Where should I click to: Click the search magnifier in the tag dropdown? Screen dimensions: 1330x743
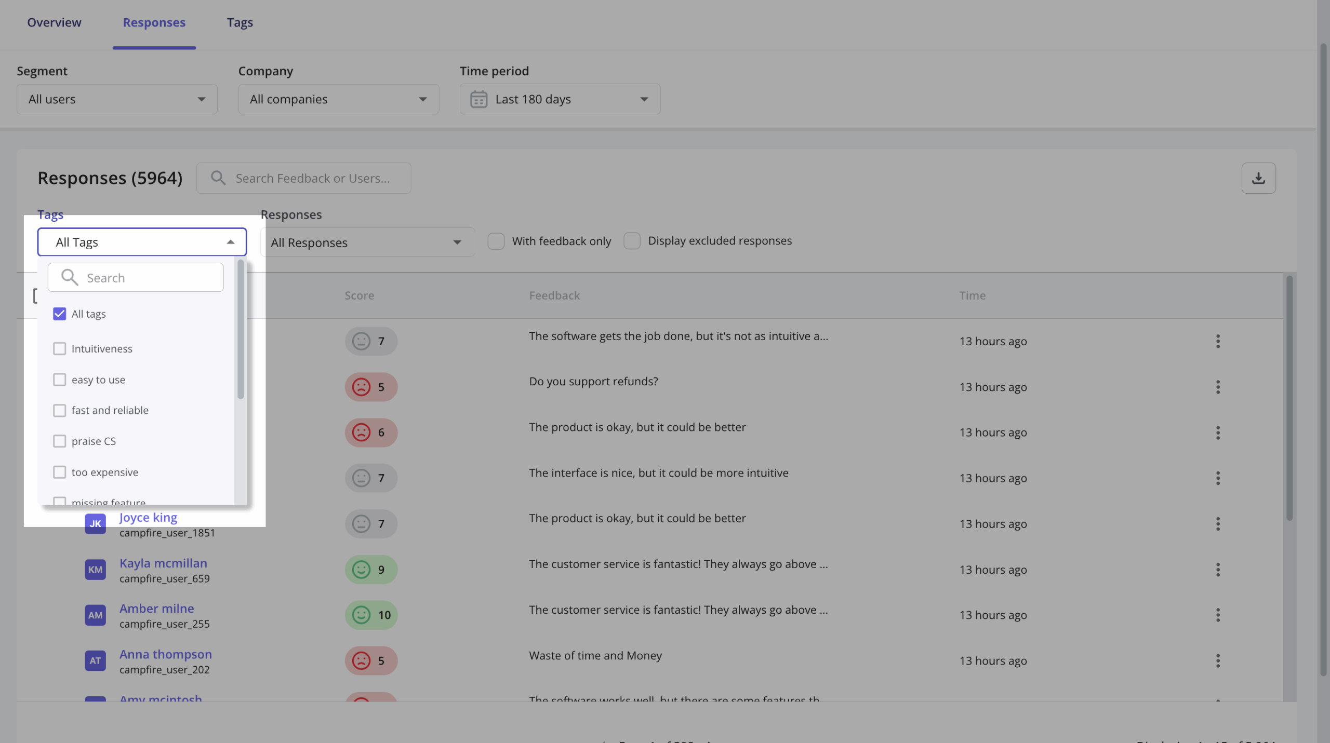(69, 277)
